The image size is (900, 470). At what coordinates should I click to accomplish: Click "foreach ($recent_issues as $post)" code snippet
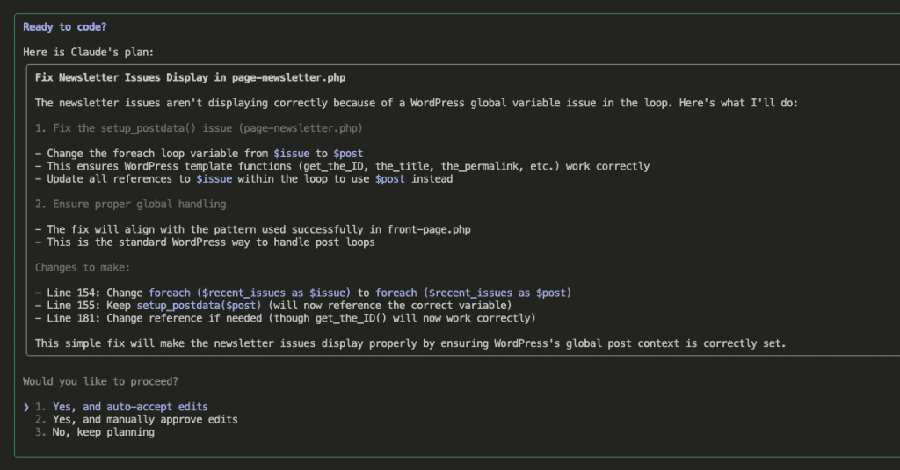coord(474,293)
